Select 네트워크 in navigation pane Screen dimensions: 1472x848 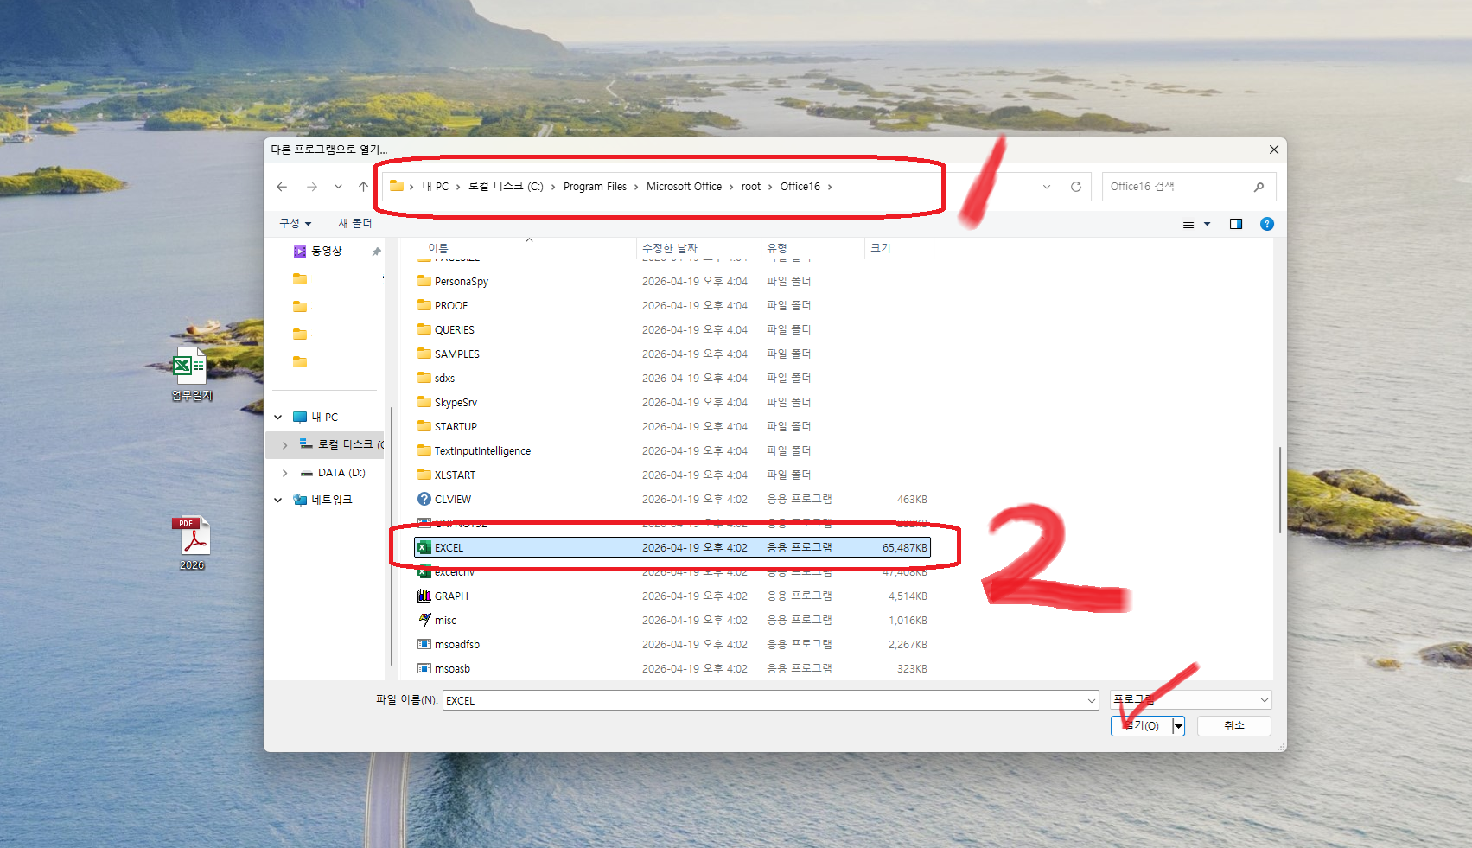[332, 500]
